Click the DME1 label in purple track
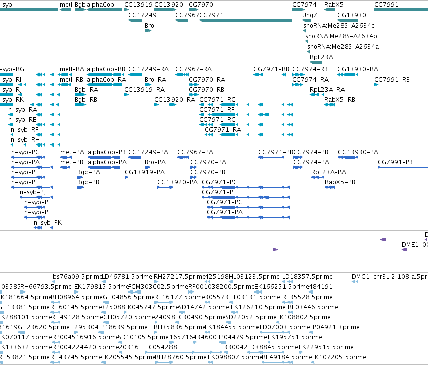Viewport: 428px width, 365px height. (415, 245)
